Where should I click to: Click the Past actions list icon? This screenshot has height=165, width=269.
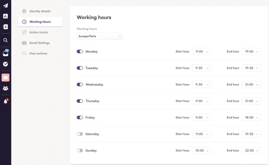click(24, 53)
